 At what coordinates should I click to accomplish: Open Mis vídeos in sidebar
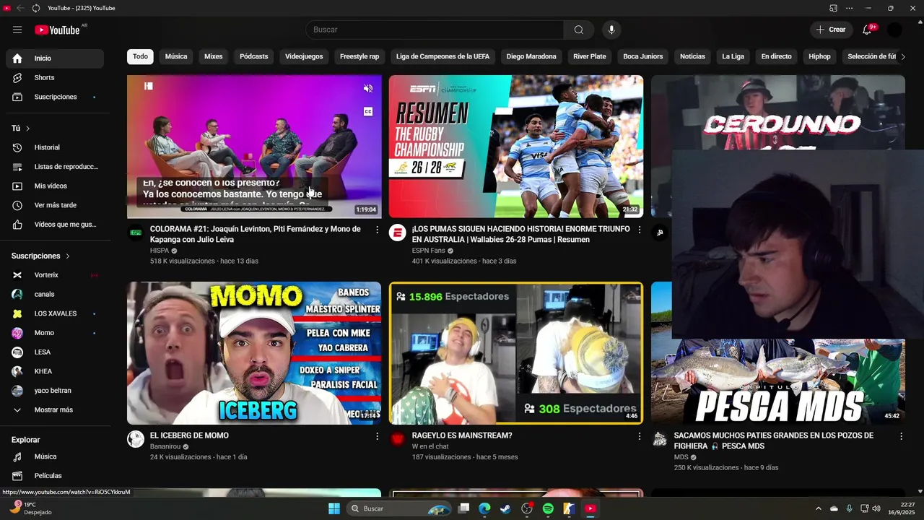click(55, 186)
